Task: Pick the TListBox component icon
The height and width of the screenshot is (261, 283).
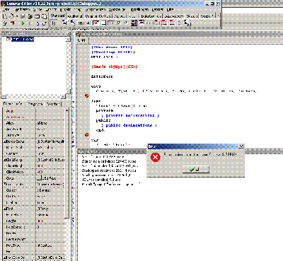Action: (134, 23)
